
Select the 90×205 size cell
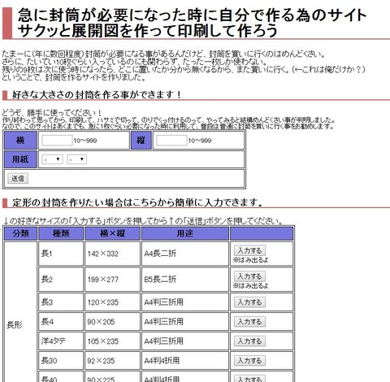pos(112,322)
